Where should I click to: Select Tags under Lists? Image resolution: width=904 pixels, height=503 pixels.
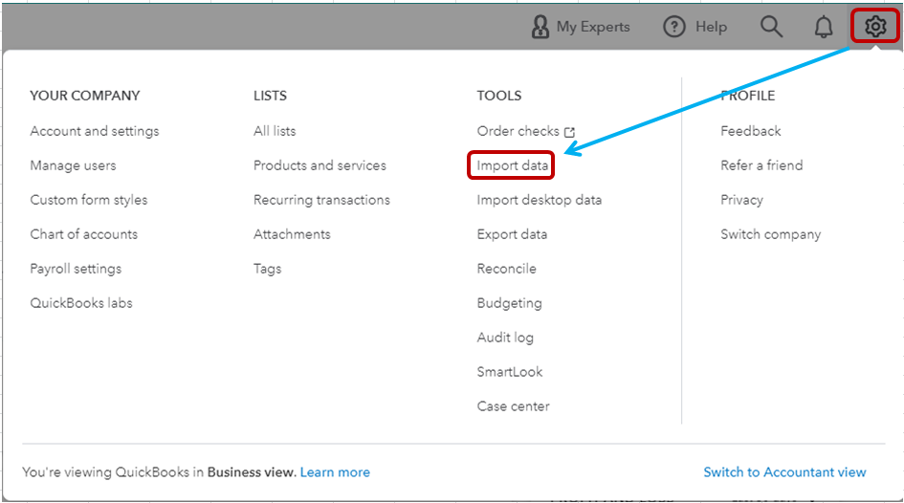268,269
